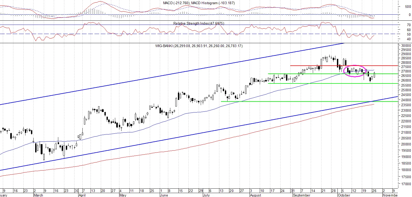This screenshot has height=197, width=412.
Task: Click the October month label
Action: pyautogui.click(x=344, y=195)
